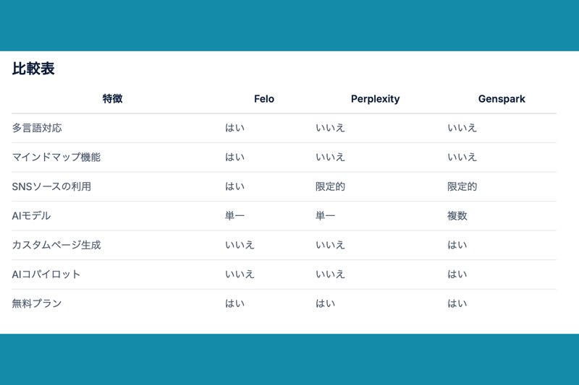Click the 比較表 heading
The height and width of the screenshot is (385, 579).
pos(33,69)
